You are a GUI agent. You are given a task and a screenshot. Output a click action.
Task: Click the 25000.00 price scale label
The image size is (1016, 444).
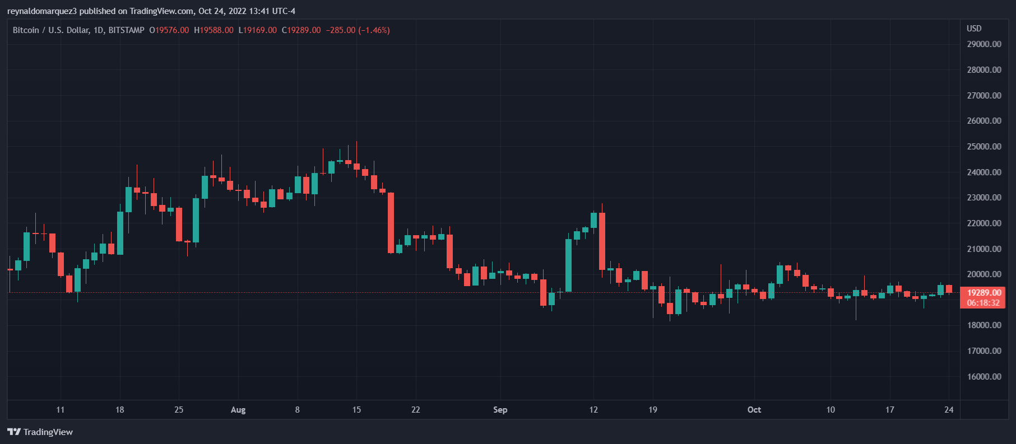tap(984, 147)
